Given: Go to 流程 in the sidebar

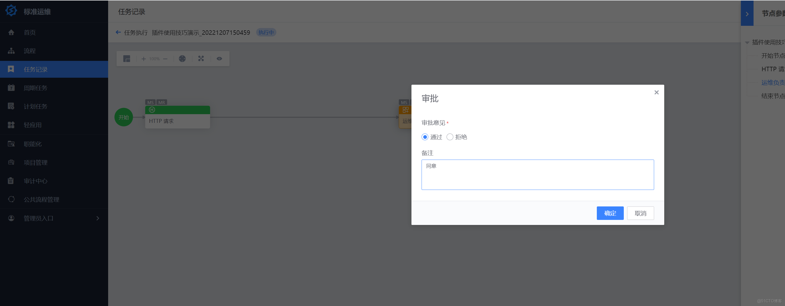Looking at the screenshot, I should 29,51.
